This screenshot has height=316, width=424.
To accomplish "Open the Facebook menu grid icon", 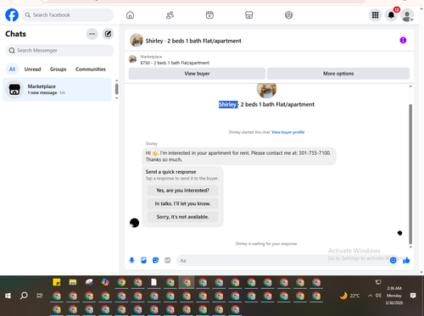I will pos(375,15).
